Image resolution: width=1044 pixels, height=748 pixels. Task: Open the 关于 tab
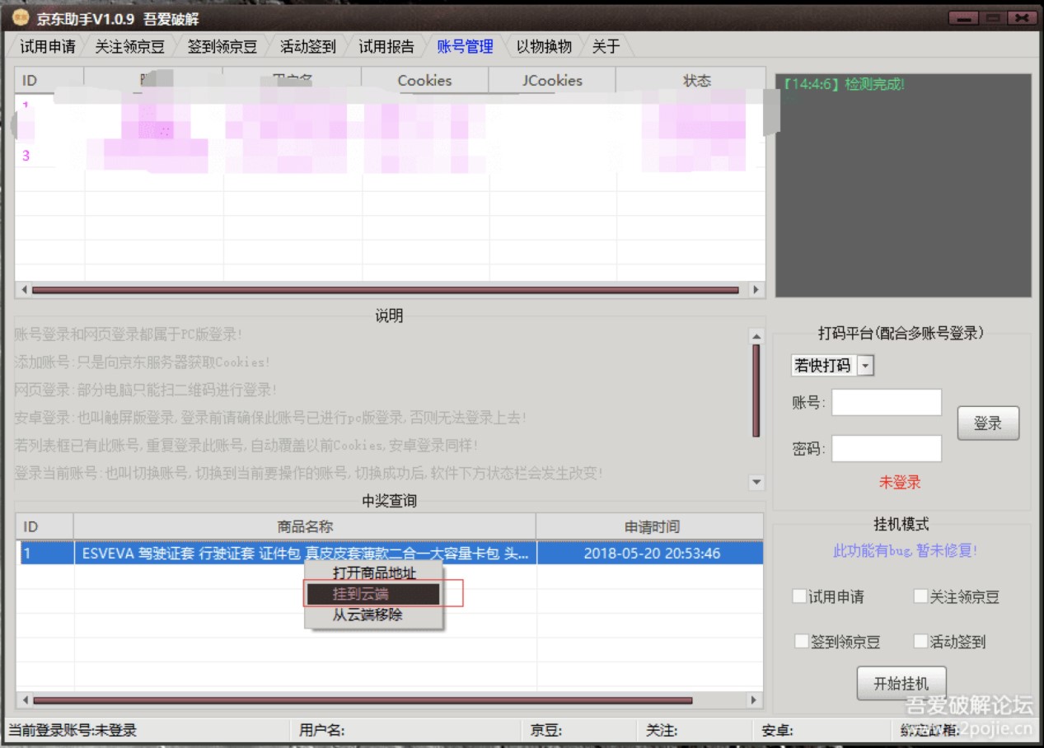pyautogui.click(x=606, y=47)
